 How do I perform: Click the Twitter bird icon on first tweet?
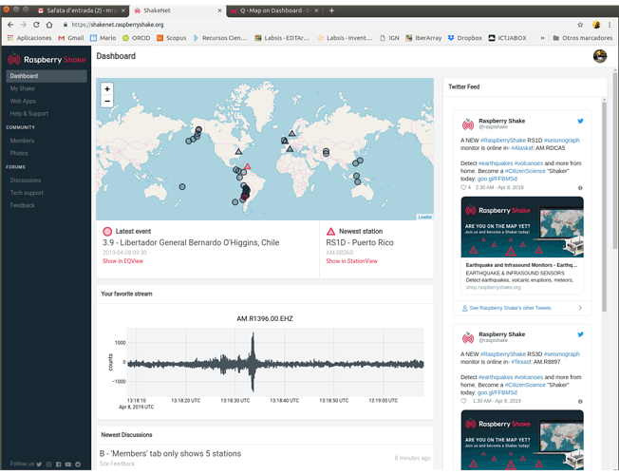[580, 121]
